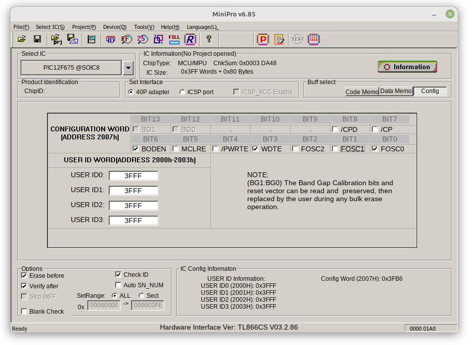Click the FILL buffer icon
The width and height of the screenshot is (473, 345).
174,39
